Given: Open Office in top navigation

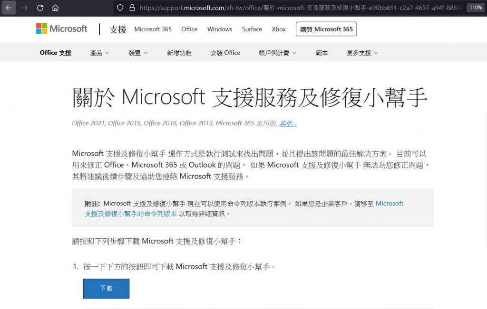Looking at the screenshot, I should [189, 29].
